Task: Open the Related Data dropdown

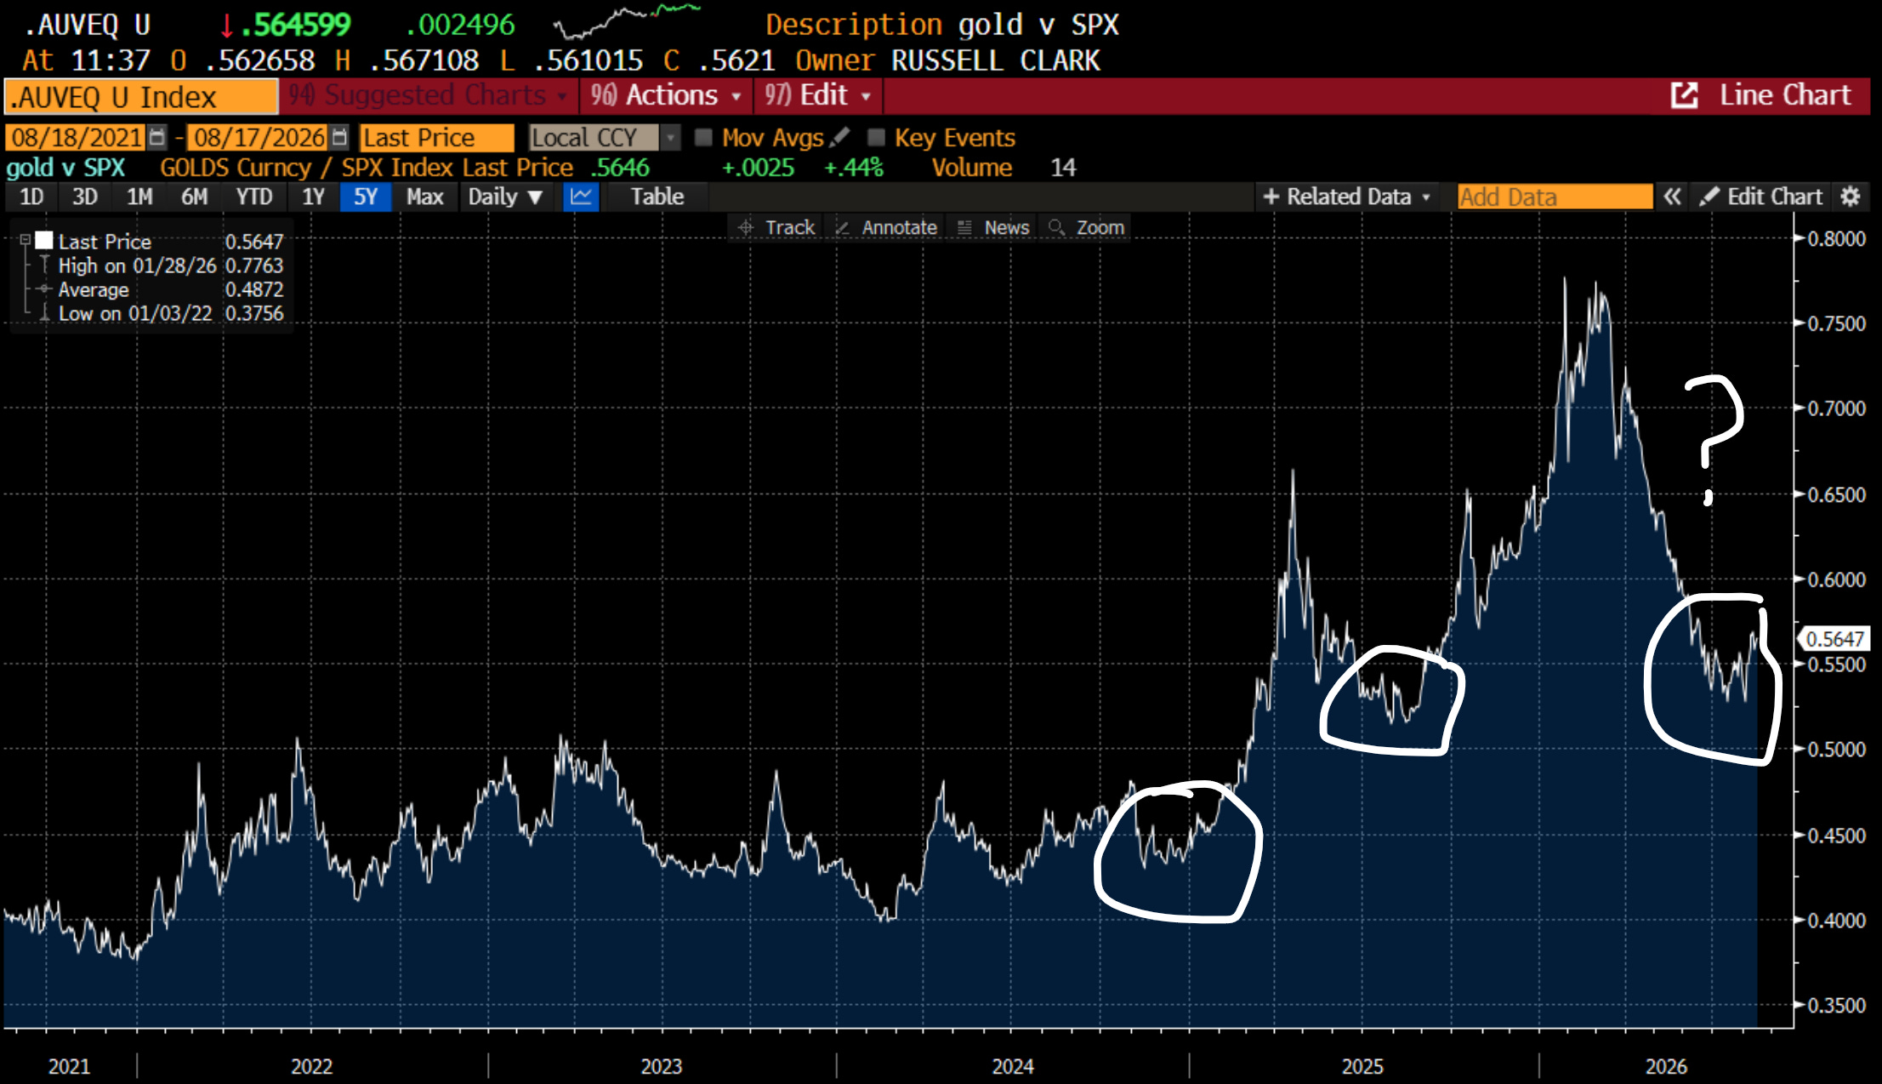Action: tap(1347, 197)
